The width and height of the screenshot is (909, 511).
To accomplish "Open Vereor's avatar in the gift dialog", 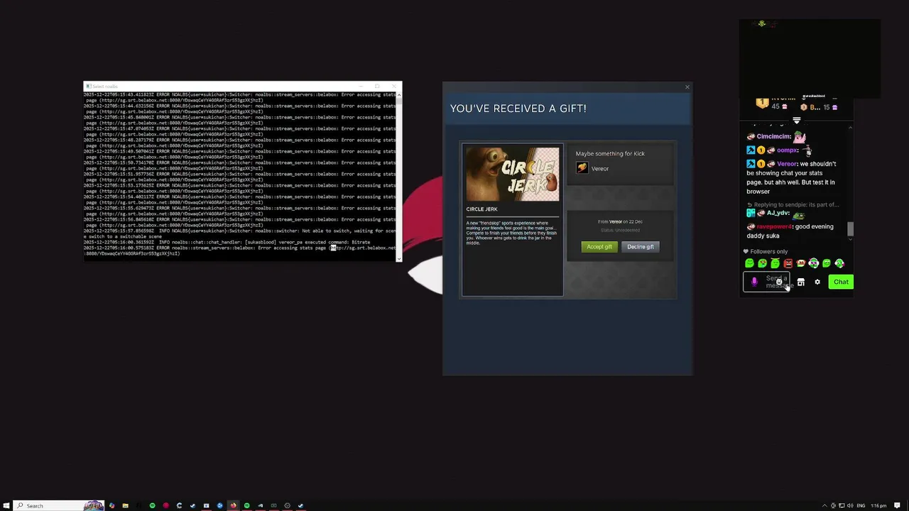I will coord(582,168).
